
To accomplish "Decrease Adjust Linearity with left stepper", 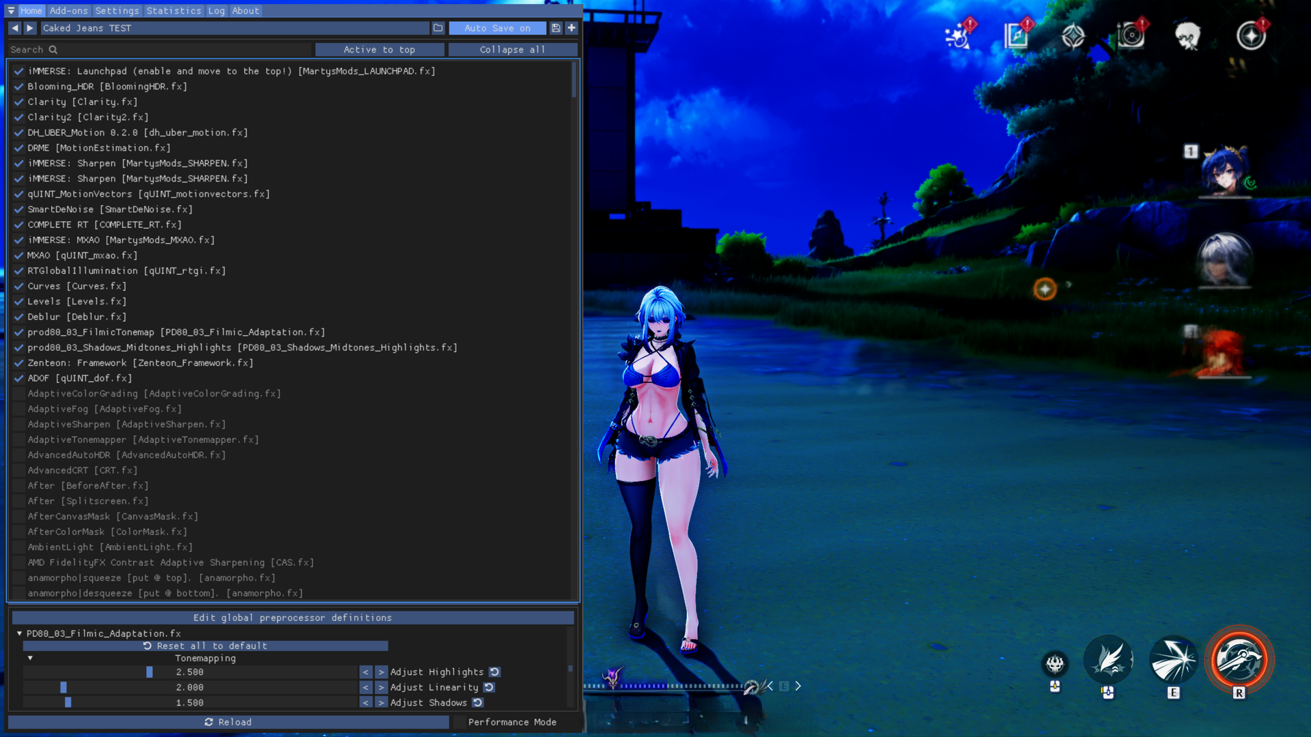I will (x=366, y=687).
